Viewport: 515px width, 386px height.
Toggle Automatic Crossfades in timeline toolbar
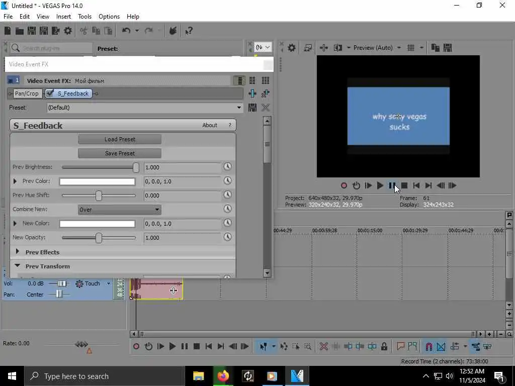pyautogui.click(x=441, y=347)
